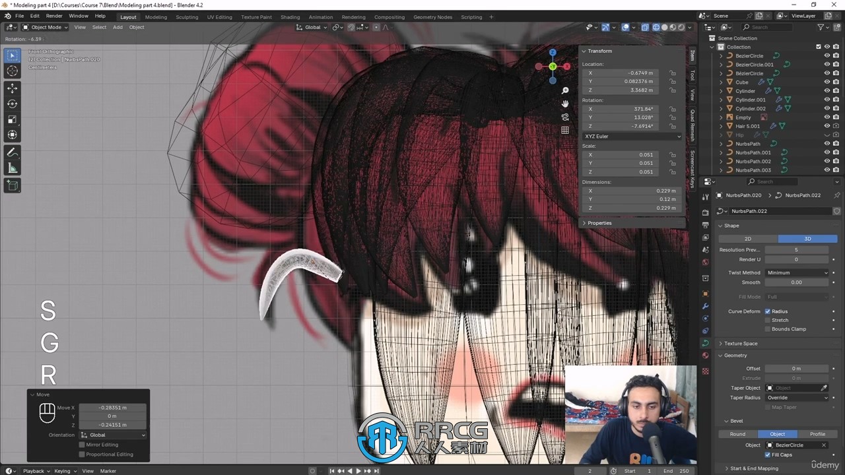Open the Render menu
This screenshot has height=475, width=845.
point(54,16)
